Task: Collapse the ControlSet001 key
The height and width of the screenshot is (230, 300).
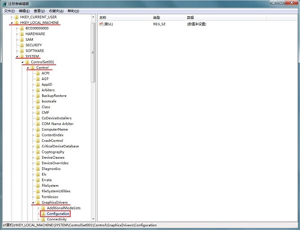Action: 23,62
